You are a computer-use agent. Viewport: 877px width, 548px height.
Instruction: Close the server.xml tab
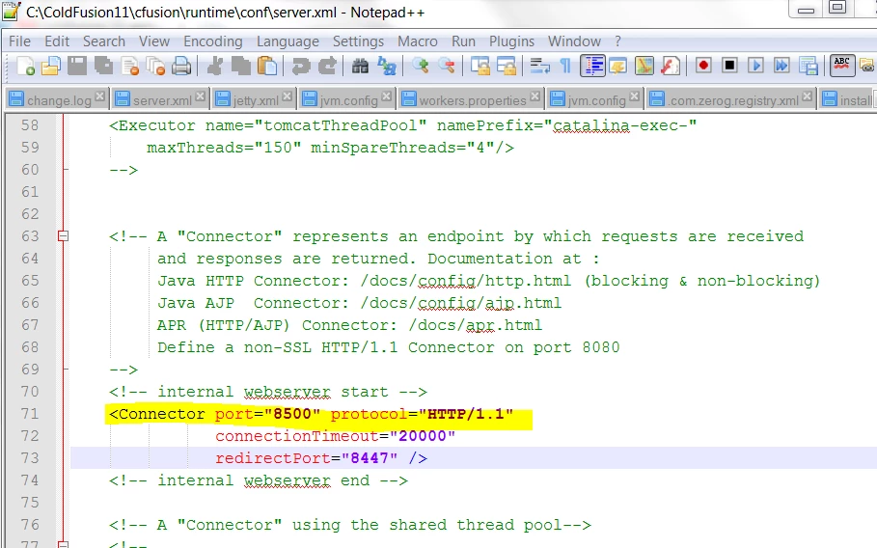click(200, 96)
